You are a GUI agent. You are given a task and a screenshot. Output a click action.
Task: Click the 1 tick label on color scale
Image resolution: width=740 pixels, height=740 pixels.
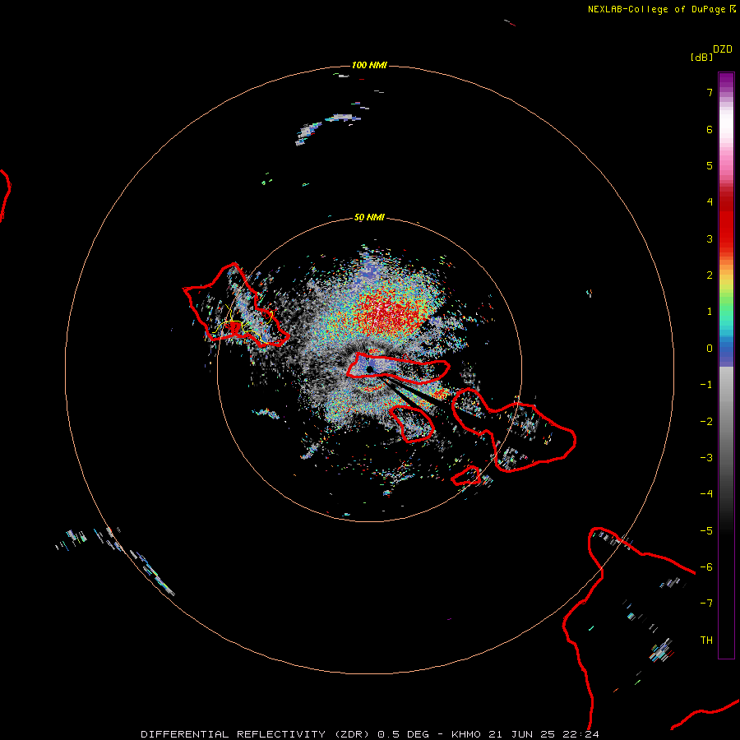[710, 312]
